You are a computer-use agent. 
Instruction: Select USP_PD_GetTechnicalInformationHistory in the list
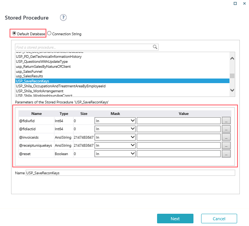[49, 57]
